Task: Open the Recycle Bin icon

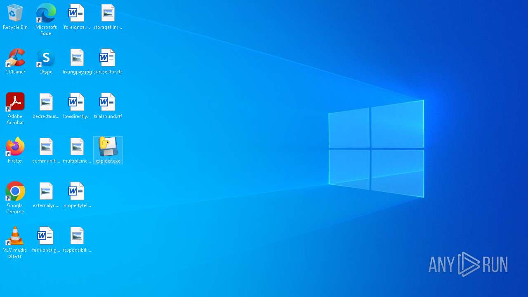Action: [x=15, y=17]
